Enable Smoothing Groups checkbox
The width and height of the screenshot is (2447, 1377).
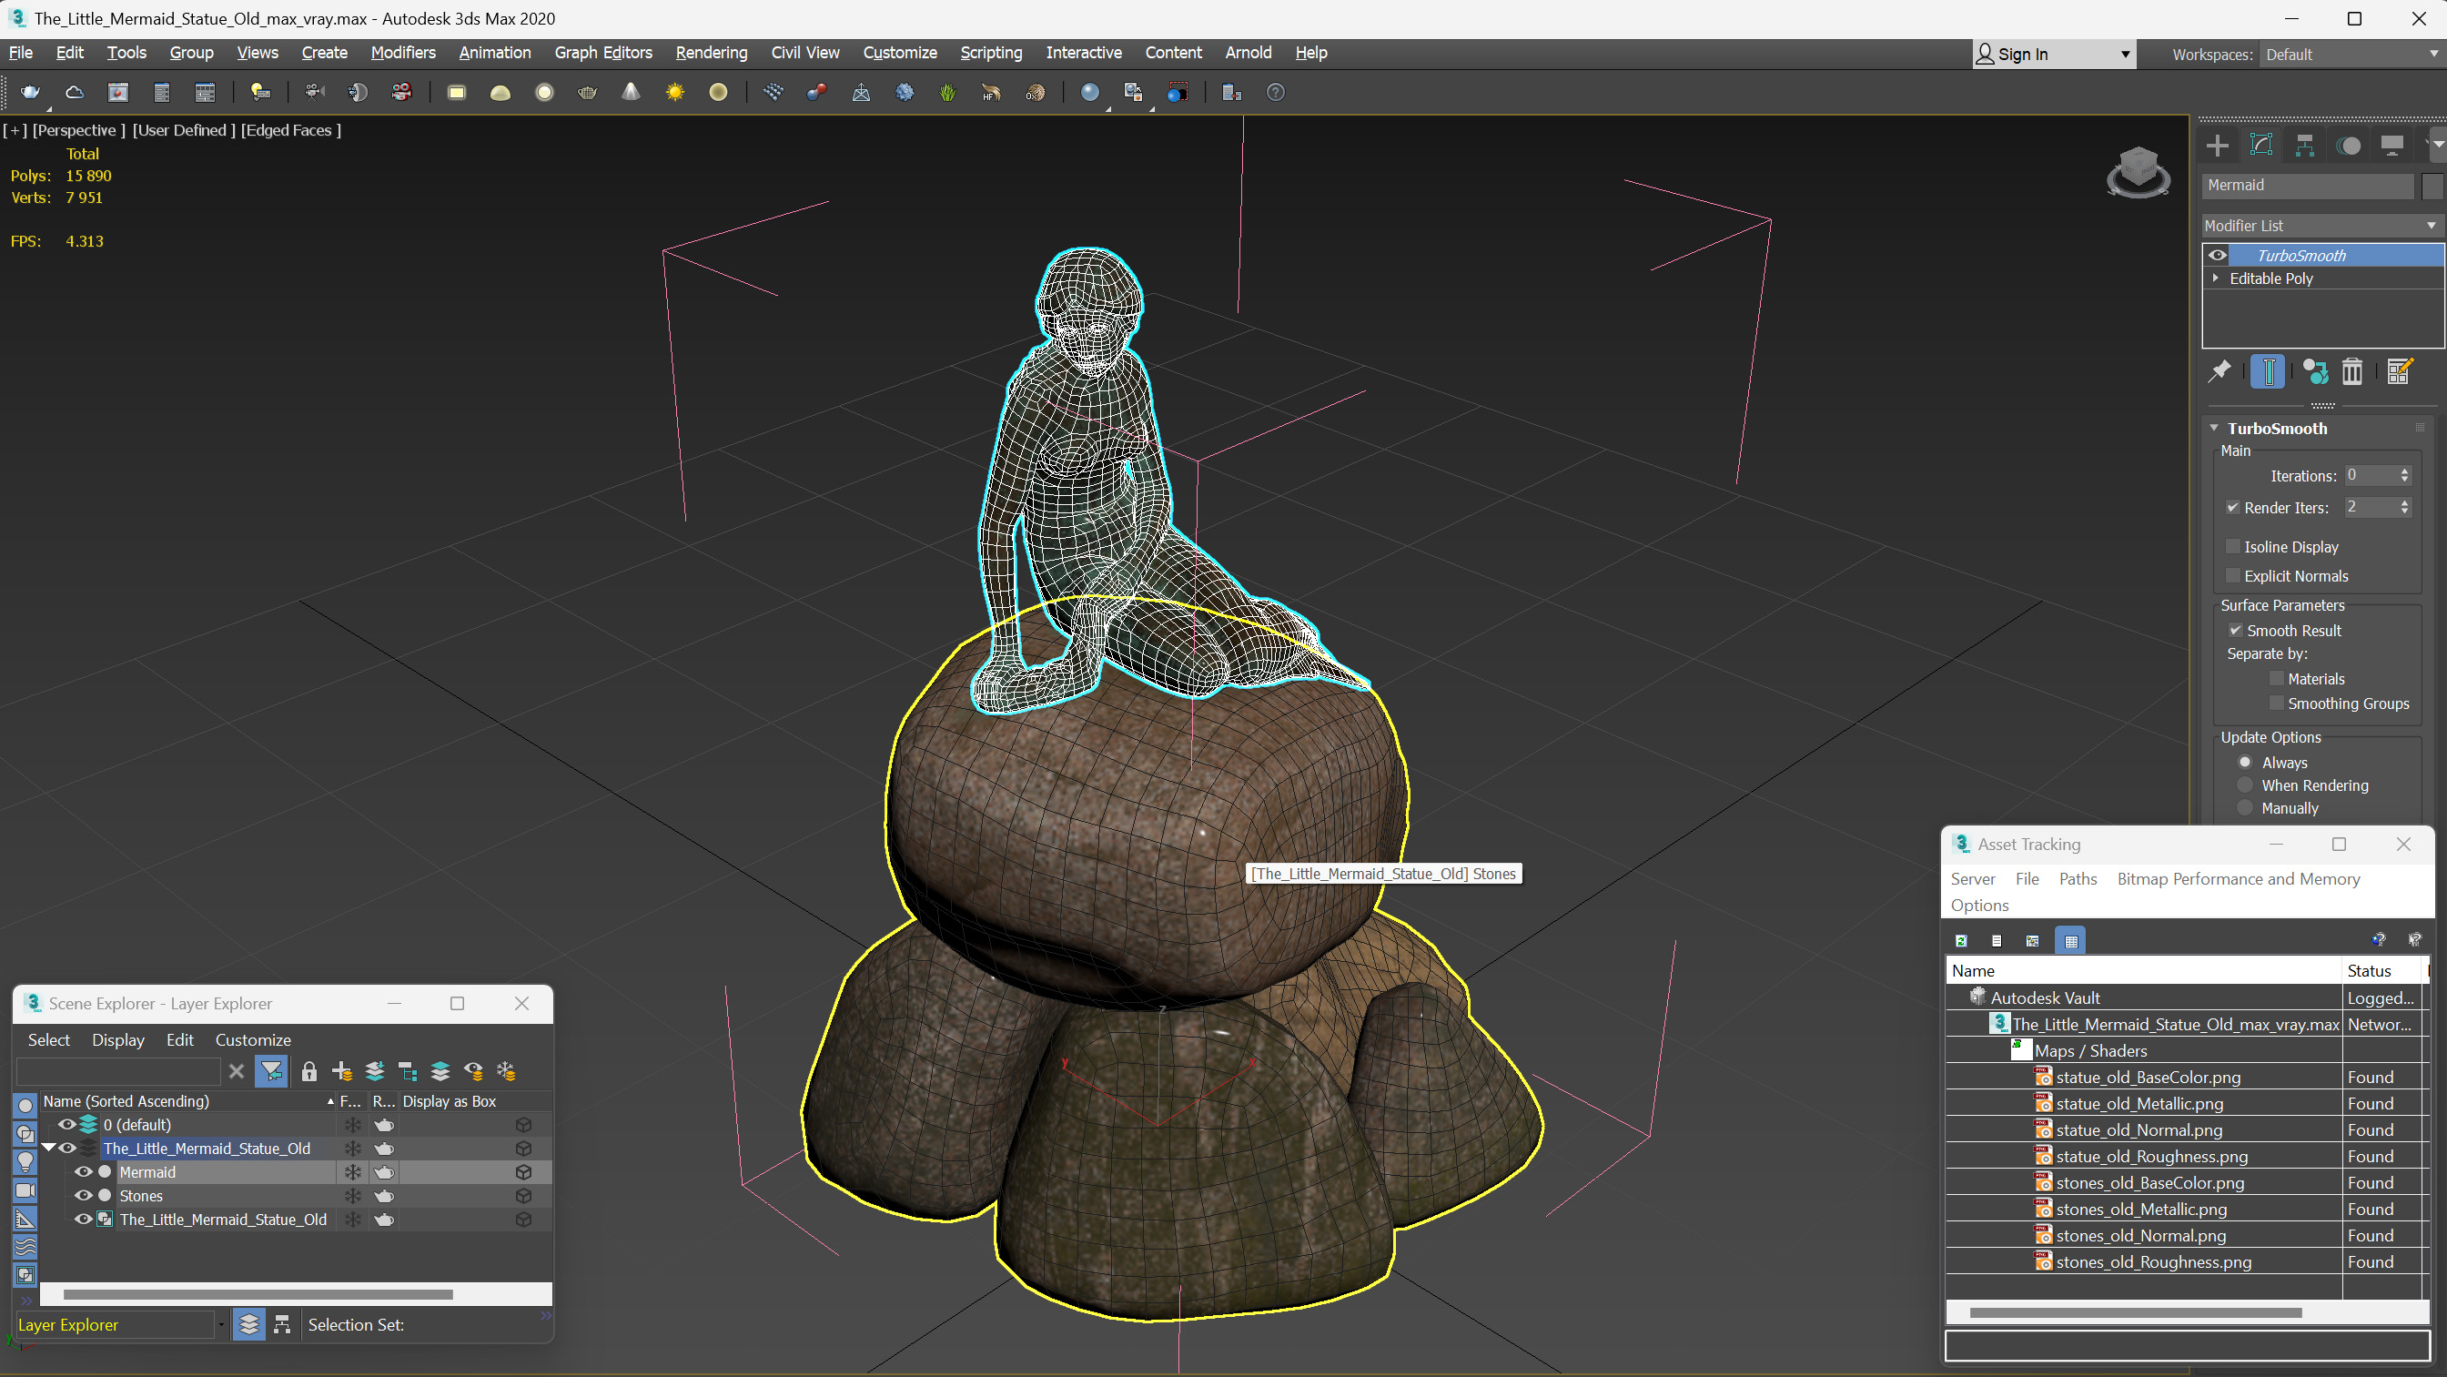point(2276,704)
